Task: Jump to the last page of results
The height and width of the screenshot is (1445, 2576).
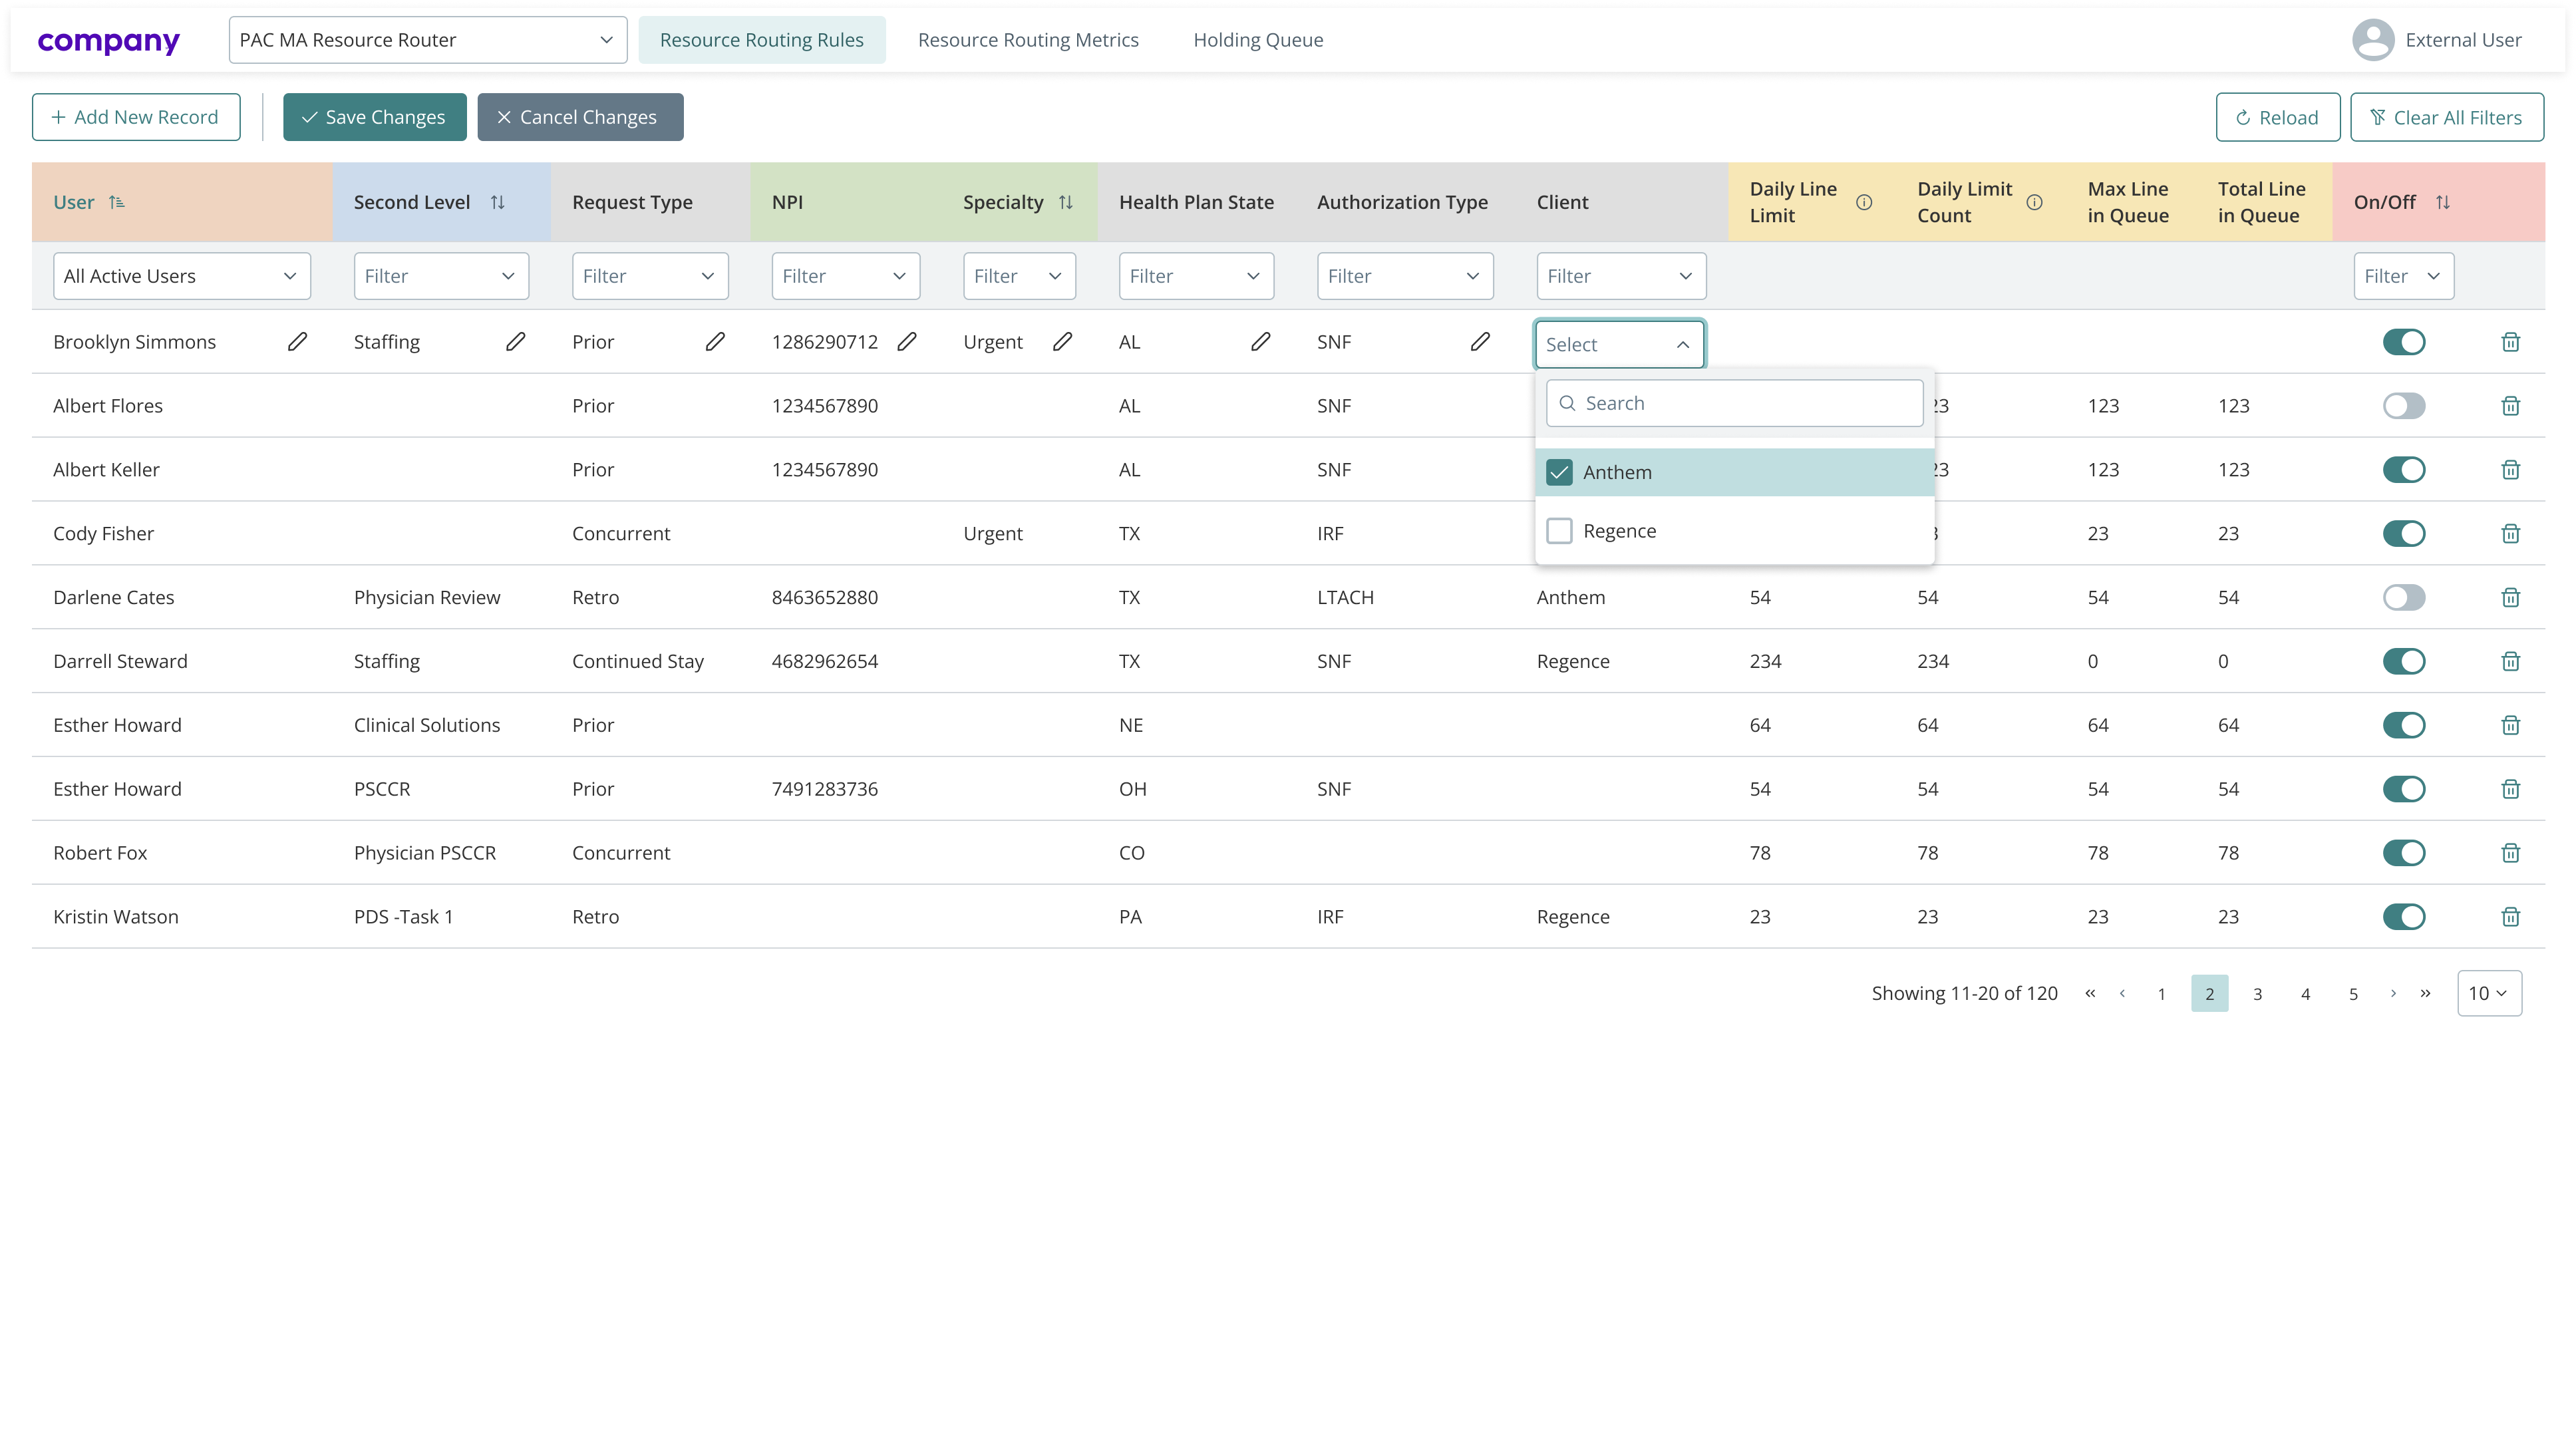Action: (2426, 993)
